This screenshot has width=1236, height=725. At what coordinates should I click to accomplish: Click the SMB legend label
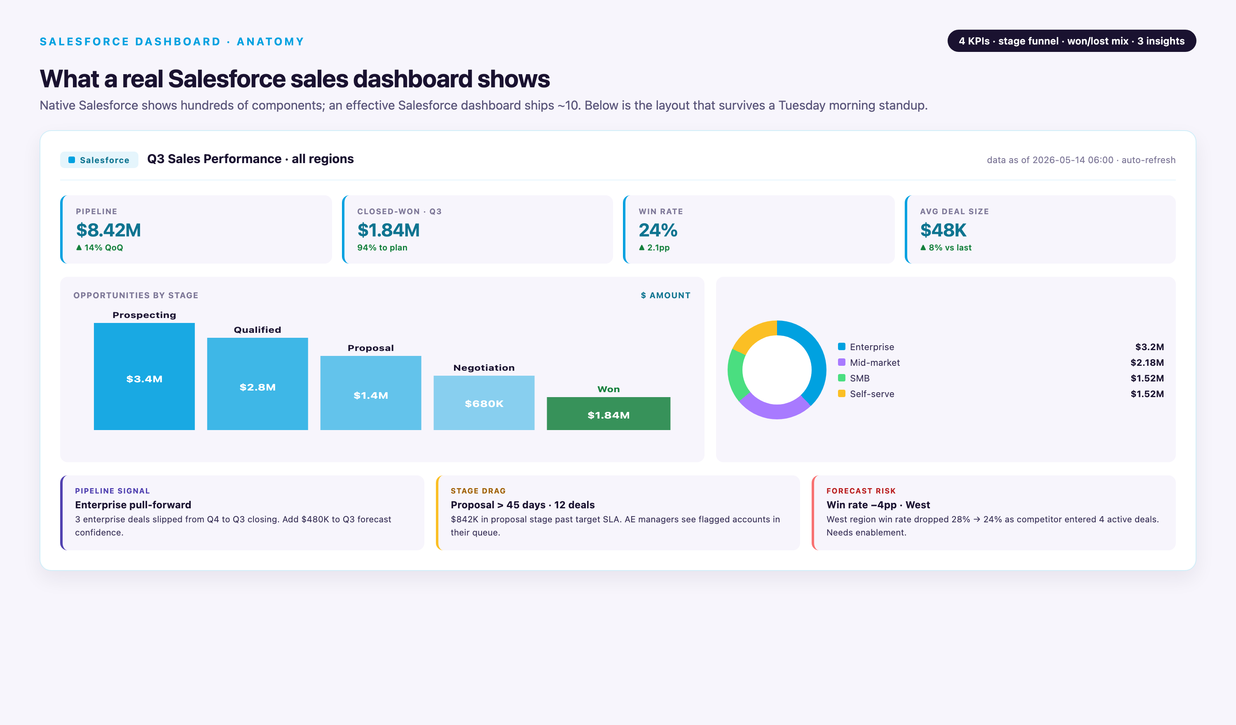click(x=860, y=378)
